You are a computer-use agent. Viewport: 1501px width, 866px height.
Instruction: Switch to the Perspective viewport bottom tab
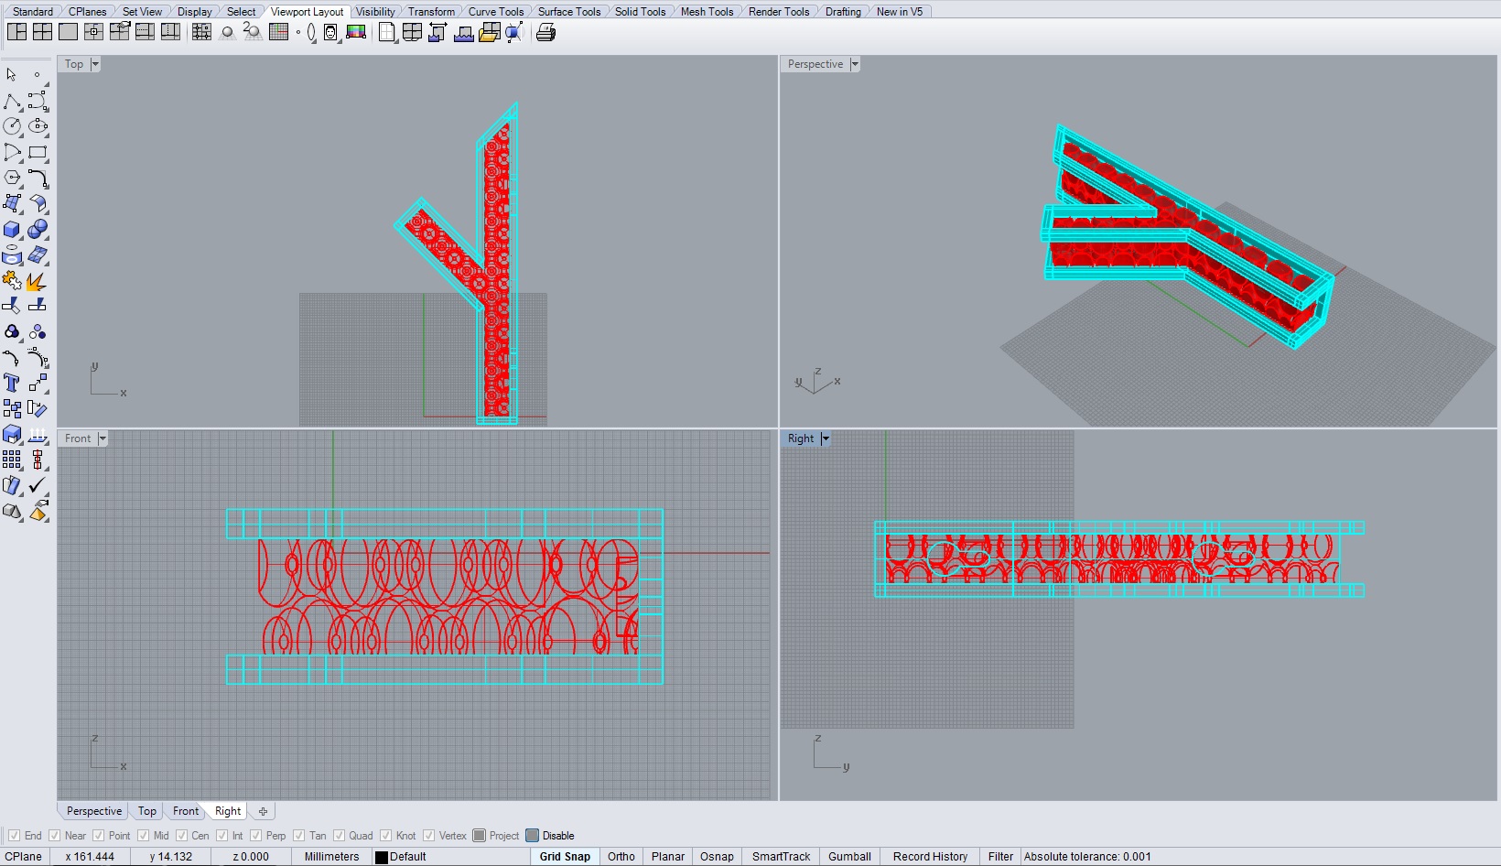point(94,811)
